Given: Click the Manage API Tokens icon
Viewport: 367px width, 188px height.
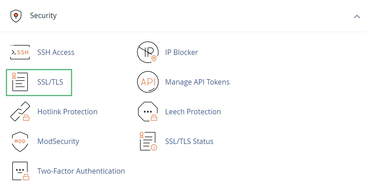Looking at the screenshot, I should click(148, 82).
